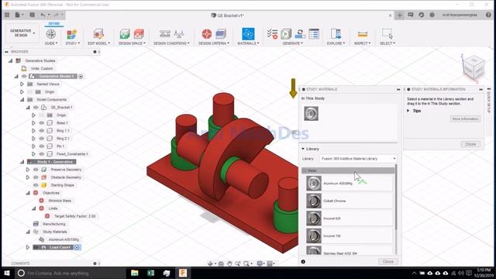496x279 pixels.
Task: Click More Information button
Action: tap(465, 119)
